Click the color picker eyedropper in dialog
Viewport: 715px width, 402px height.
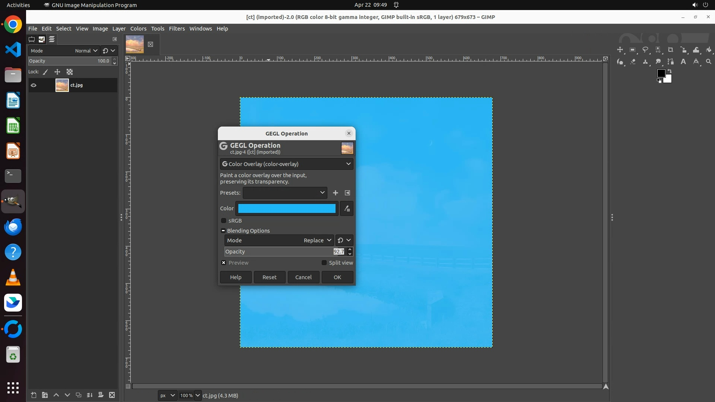point(347,209)
